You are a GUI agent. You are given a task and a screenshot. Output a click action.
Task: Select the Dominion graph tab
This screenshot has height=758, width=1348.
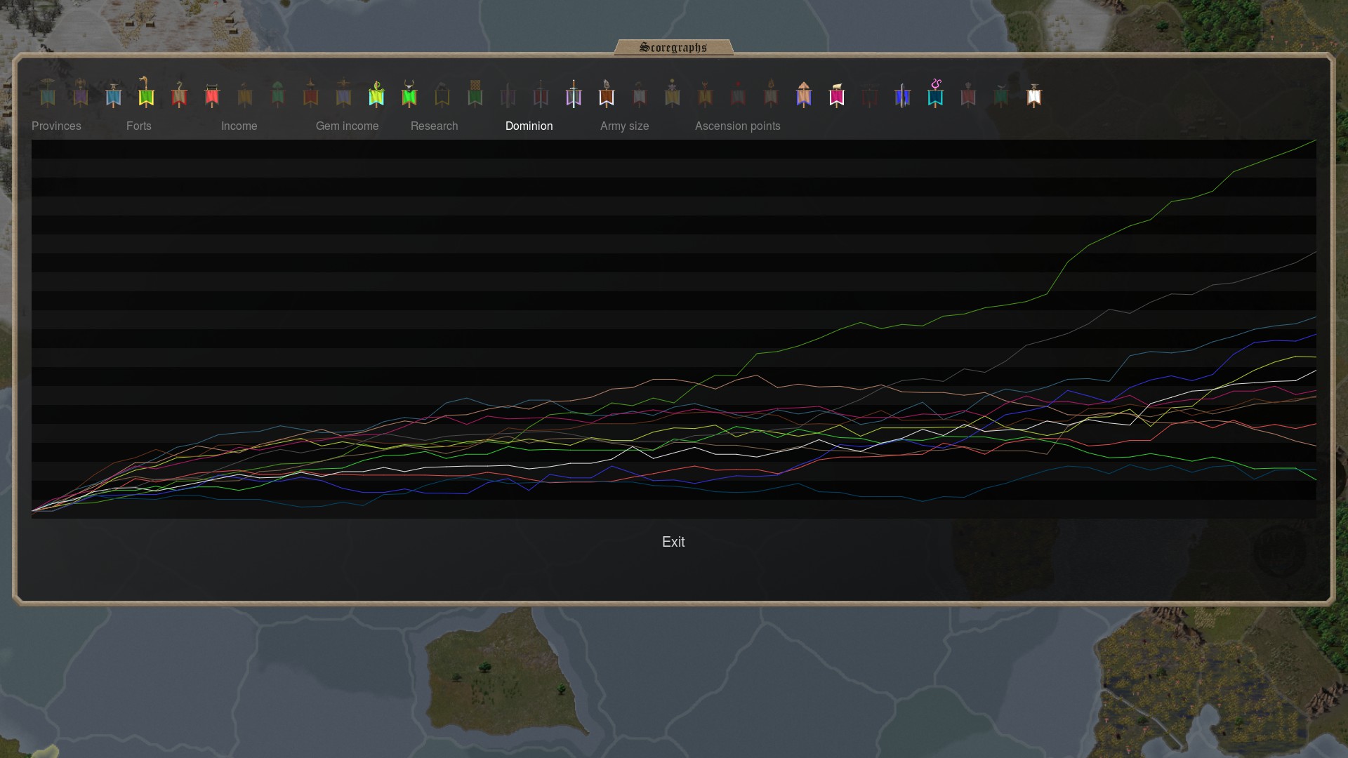click(529, 126)
